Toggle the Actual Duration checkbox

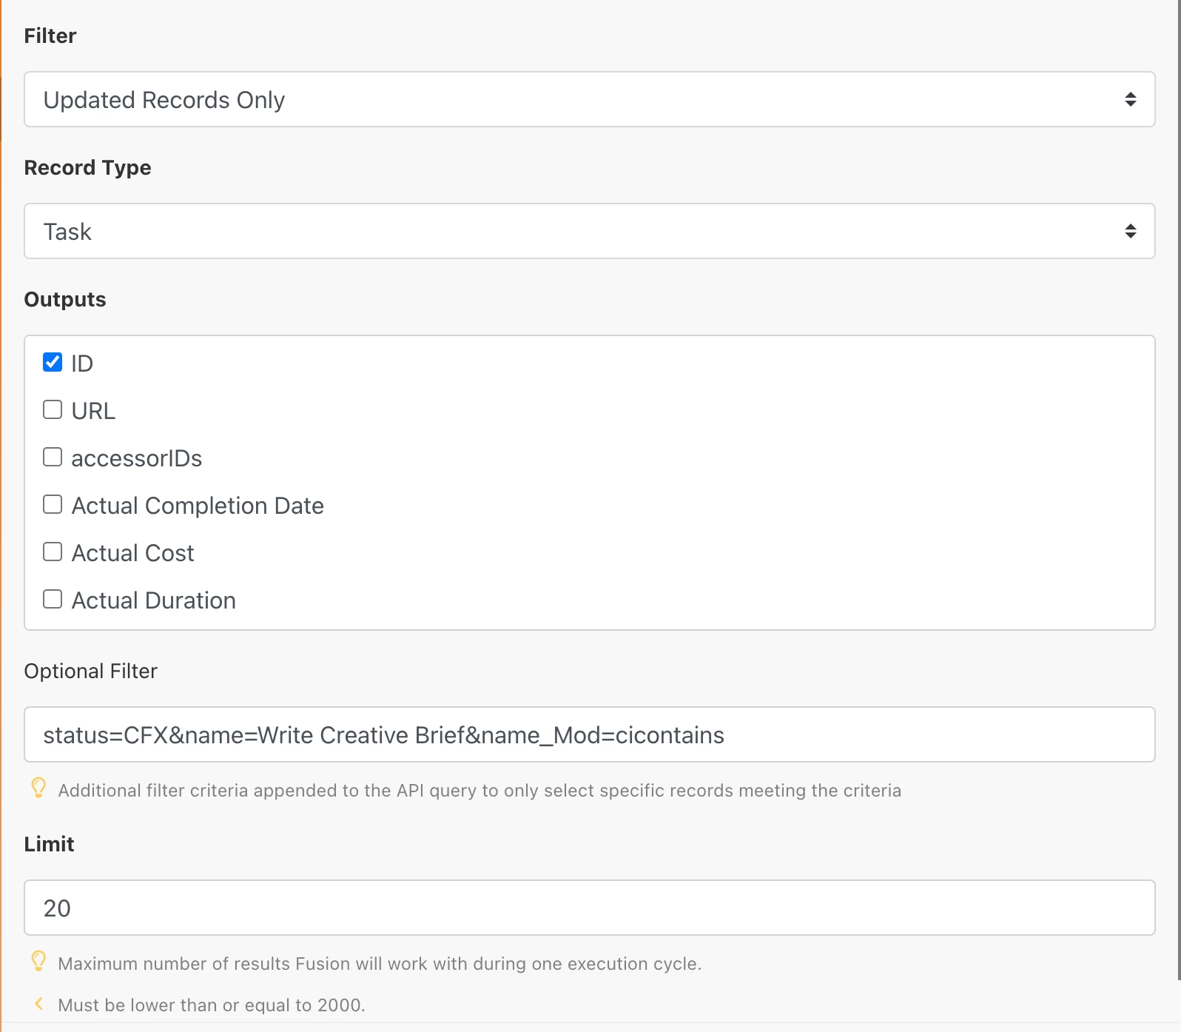(53, 600)
